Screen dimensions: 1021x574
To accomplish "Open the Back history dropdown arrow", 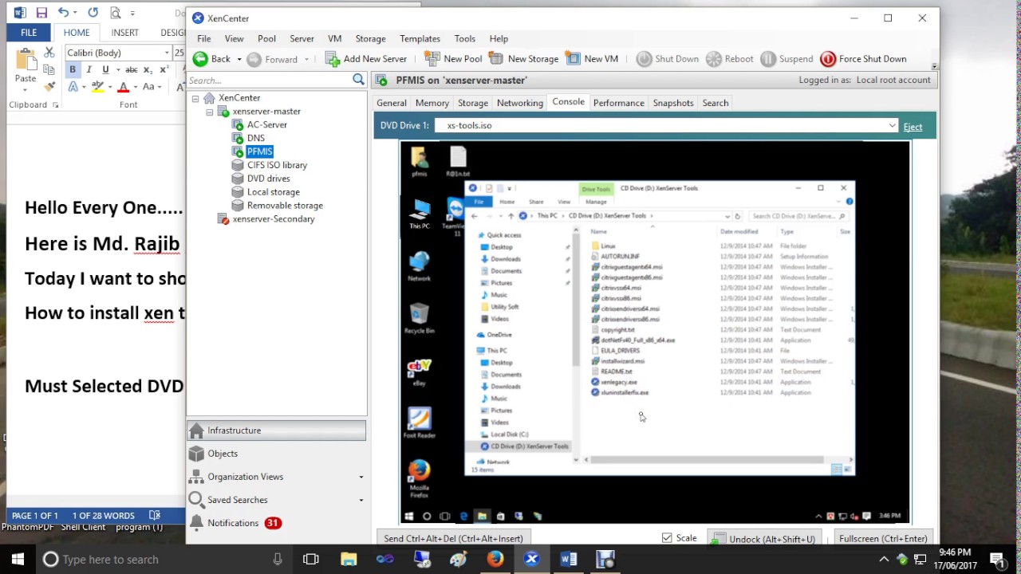I will click(238, 60).
